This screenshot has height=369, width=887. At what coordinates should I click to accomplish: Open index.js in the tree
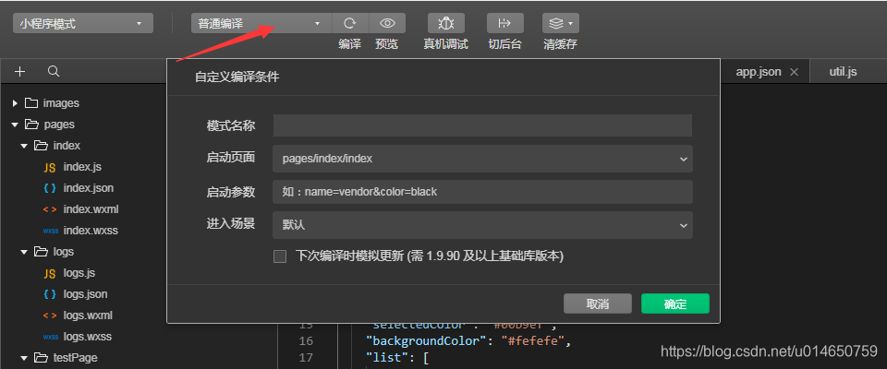[x=82, y=167]
